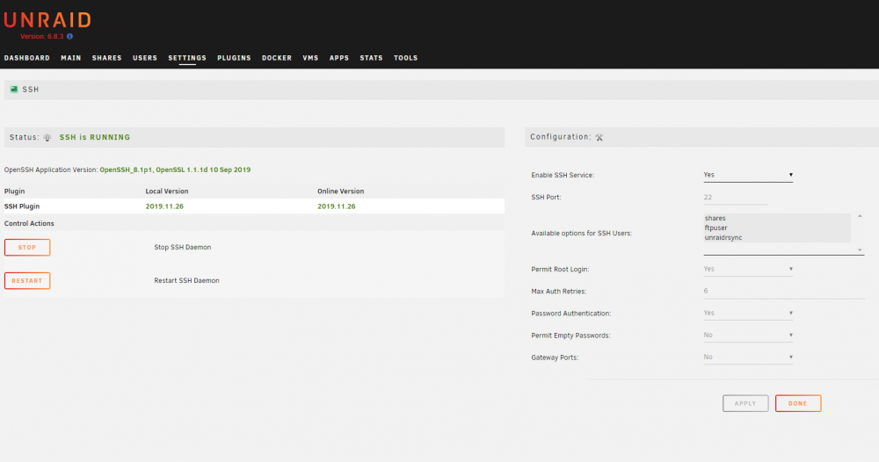The image size is (879, 462).
Task: Click the 'Version: 6.8.3' text
Action: tap(42, 36)
